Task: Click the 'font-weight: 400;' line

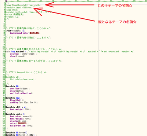Action: click(20, 119)
